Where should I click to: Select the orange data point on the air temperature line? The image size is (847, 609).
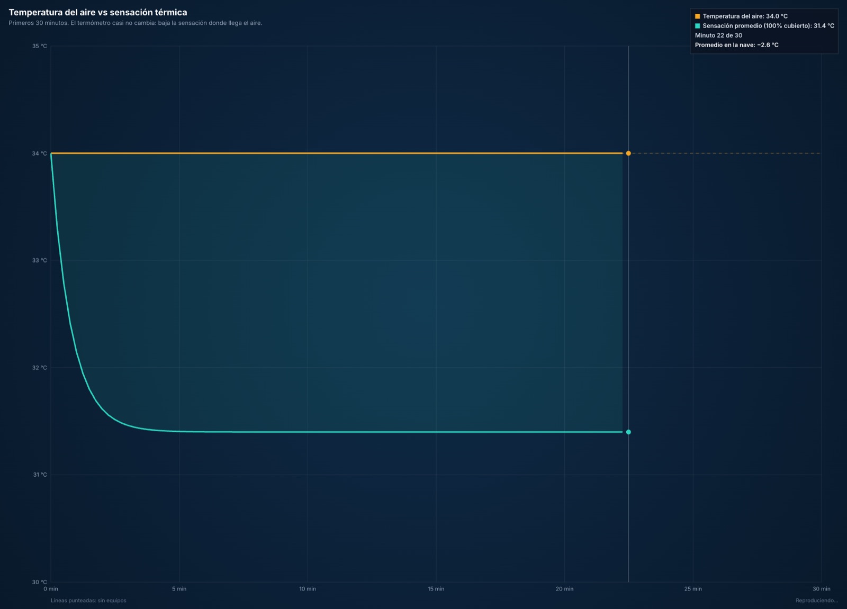click(x=628, y=153)
